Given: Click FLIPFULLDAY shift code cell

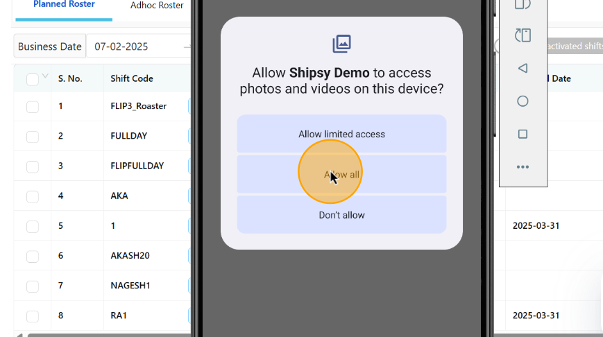Looking at the screenshot, I should tap(137, 166).
